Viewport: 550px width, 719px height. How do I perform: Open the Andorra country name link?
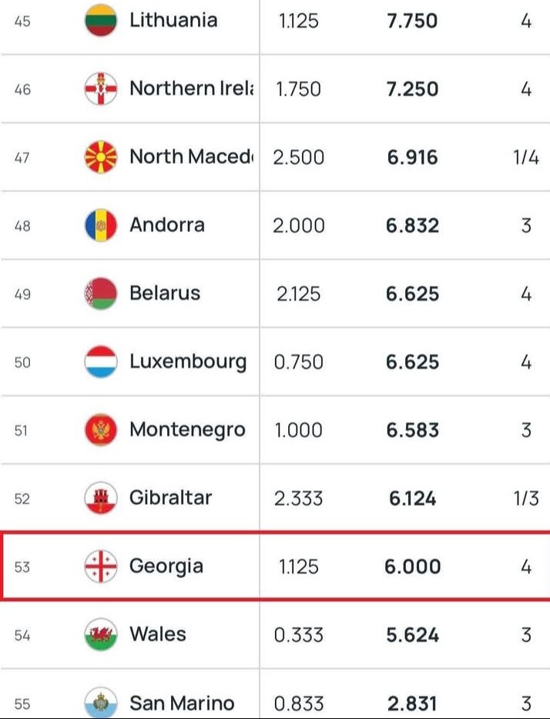pos(167,225)
